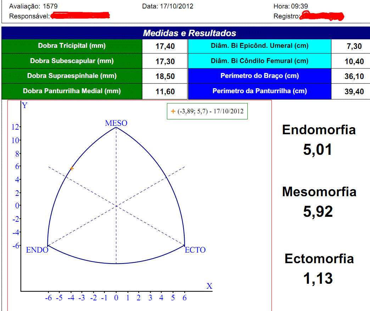
Task: Click the Bi Côndilo Femural value 10,40
Action: point(354,61)
